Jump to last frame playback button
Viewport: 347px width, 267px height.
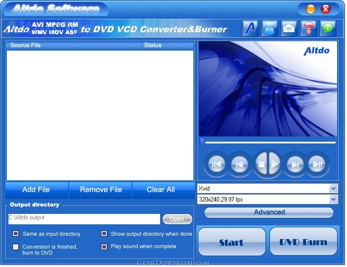tap(317, 164)
